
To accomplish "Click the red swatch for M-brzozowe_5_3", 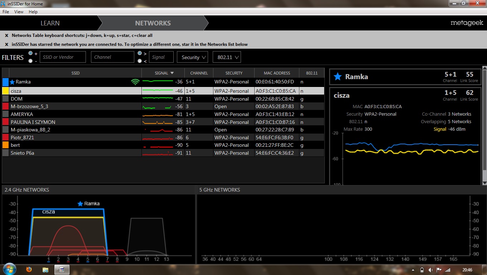I will 5,106.
